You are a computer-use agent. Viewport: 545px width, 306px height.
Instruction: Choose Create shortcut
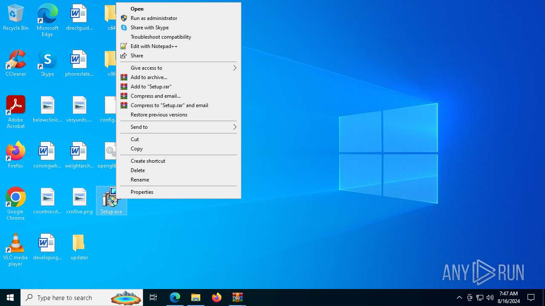coord(179,161)
